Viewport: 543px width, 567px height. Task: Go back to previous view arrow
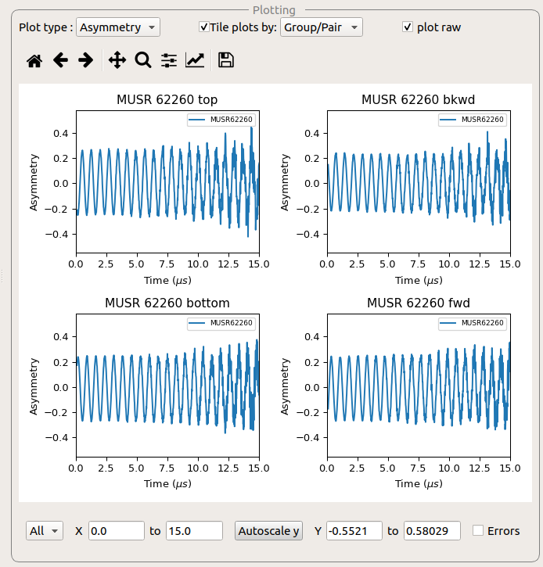(x=60, y=60)
